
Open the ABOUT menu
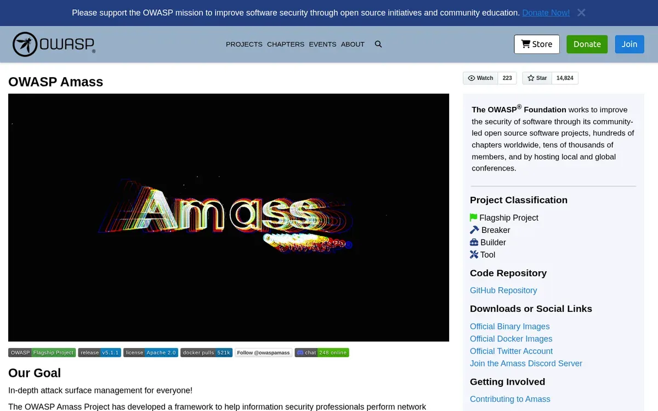click(x=353, y=44)
